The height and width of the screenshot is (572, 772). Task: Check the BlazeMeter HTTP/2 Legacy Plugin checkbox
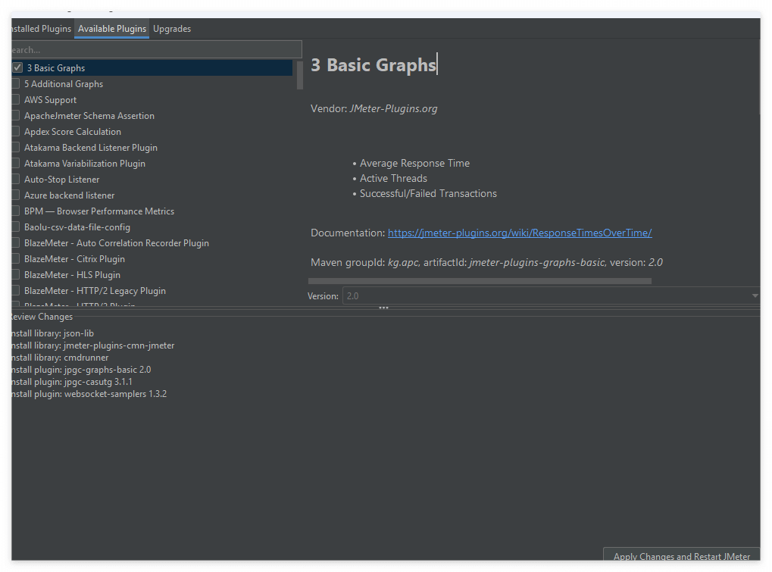tap(16, 290)
